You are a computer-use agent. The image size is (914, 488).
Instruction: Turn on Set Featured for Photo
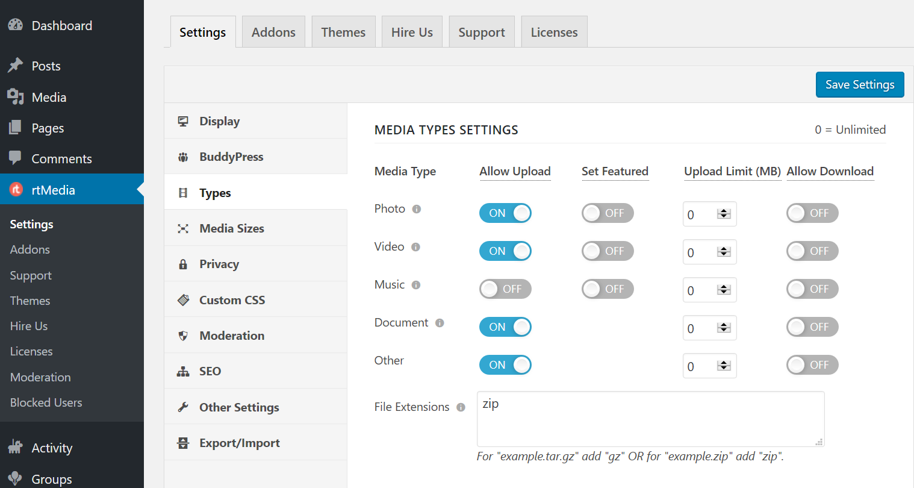point(607,213)
